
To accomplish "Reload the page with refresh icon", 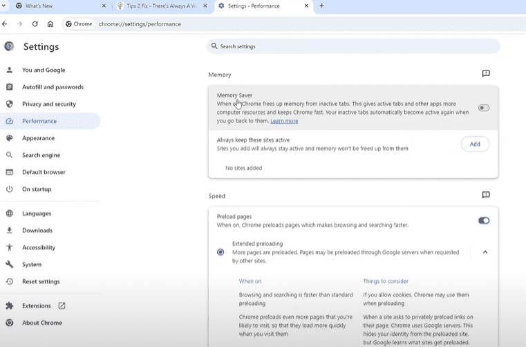I will click(35, 24).
